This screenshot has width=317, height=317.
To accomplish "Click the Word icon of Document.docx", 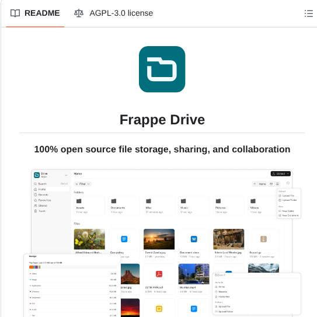I will coord(194,239).
